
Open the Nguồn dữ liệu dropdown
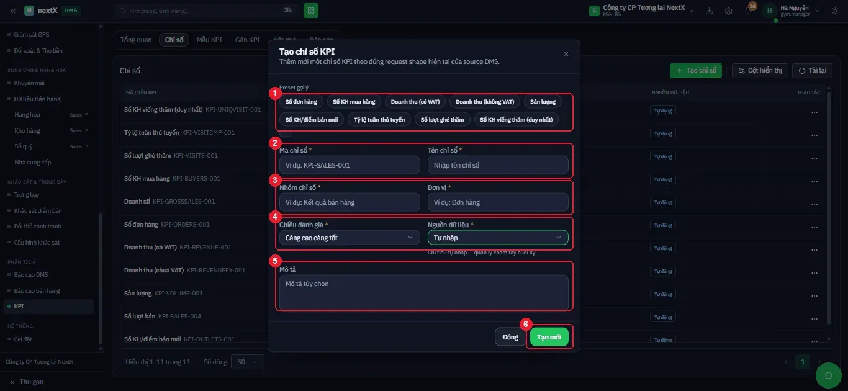(498, 238)
